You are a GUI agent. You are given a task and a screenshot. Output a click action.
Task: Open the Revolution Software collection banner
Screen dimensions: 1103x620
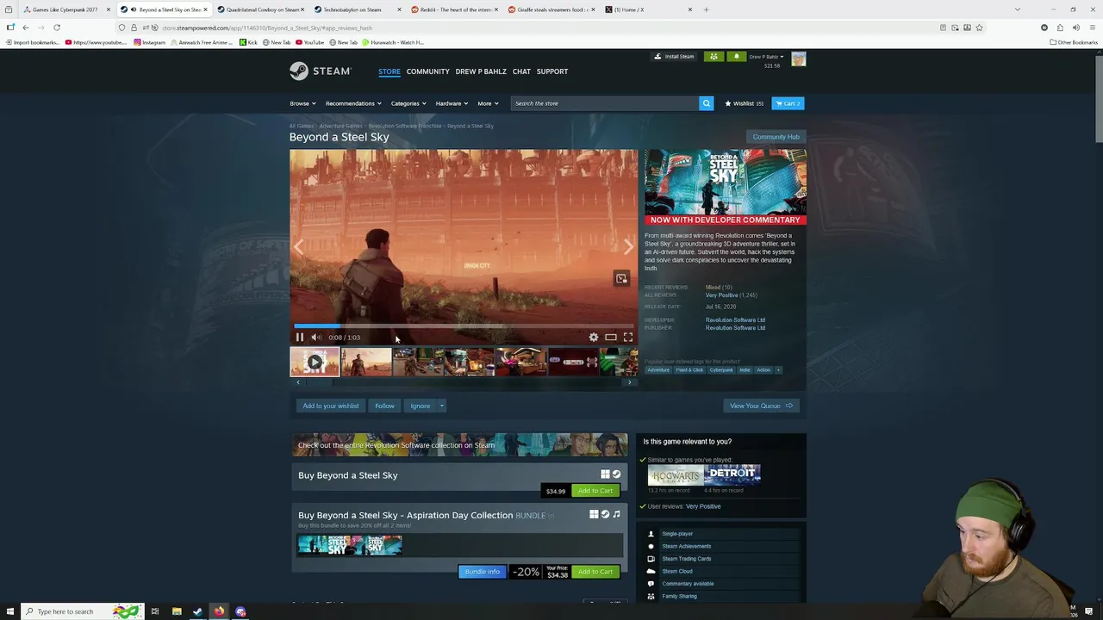(460, 445)
